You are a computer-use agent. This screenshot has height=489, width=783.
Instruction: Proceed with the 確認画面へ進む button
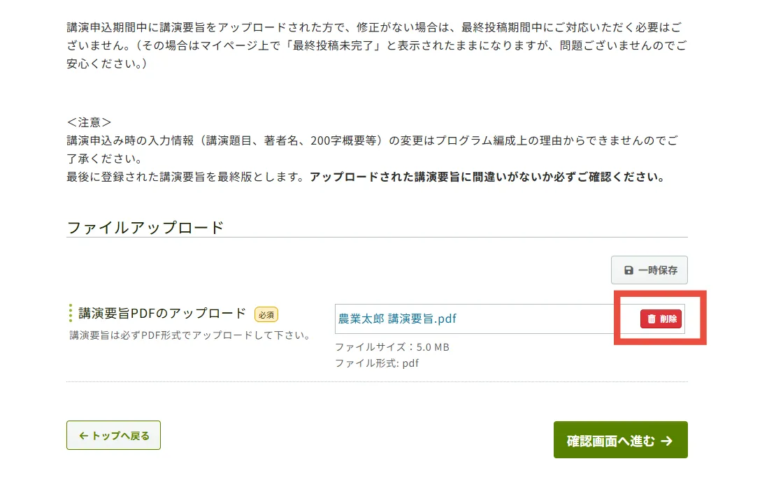(620, 440)
